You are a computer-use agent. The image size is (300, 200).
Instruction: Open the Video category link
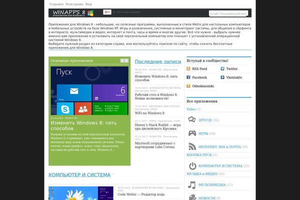(191, 109)
